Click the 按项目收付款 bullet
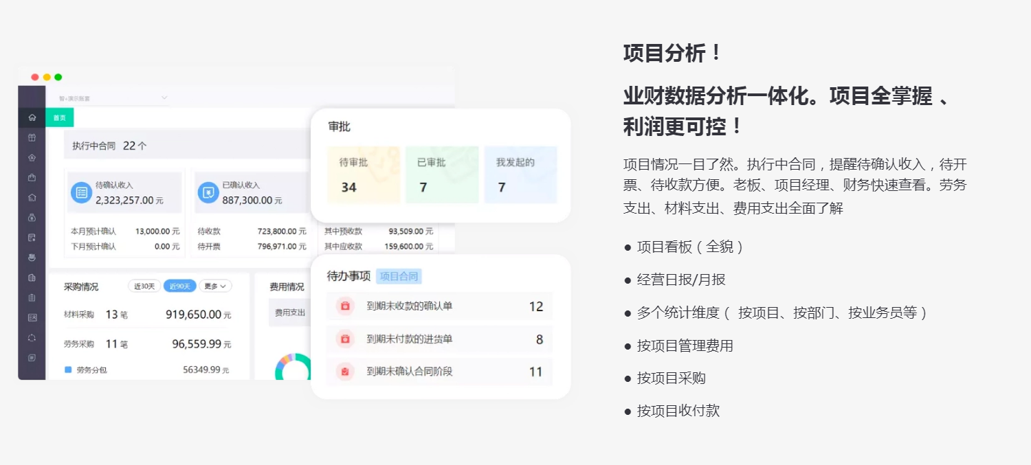The image size is (1031, 465). pos(672,411)
